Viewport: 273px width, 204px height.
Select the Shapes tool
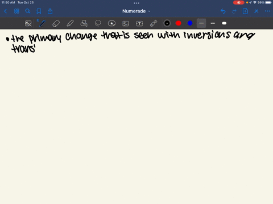click(84, 23)
